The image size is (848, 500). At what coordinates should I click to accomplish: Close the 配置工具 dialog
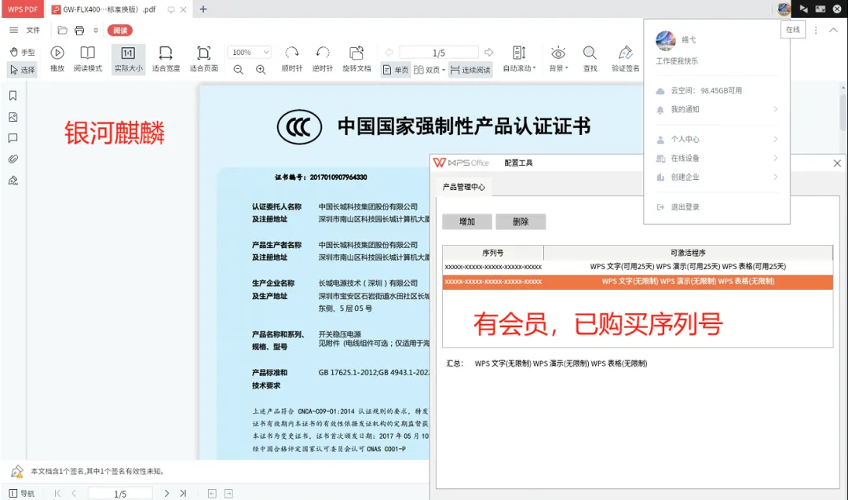(837, 162)
